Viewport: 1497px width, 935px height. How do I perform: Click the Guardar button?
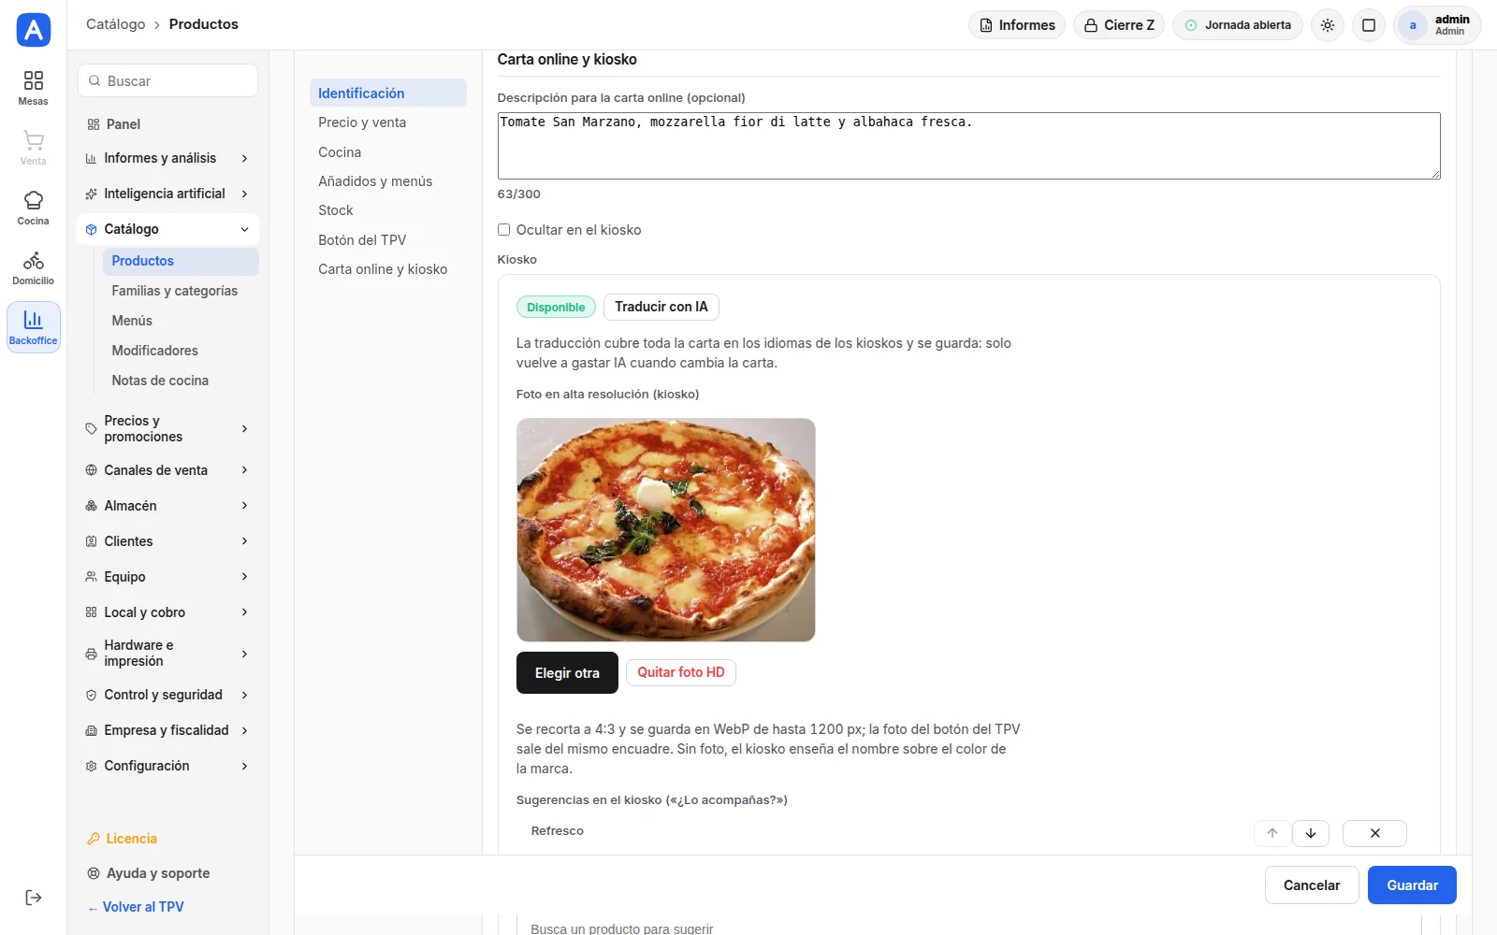[1412, 885]
